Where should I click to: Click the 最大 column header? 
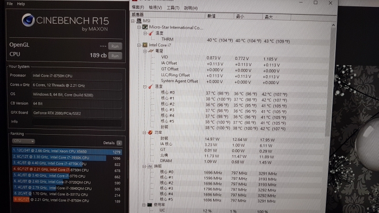pos(269,17)
